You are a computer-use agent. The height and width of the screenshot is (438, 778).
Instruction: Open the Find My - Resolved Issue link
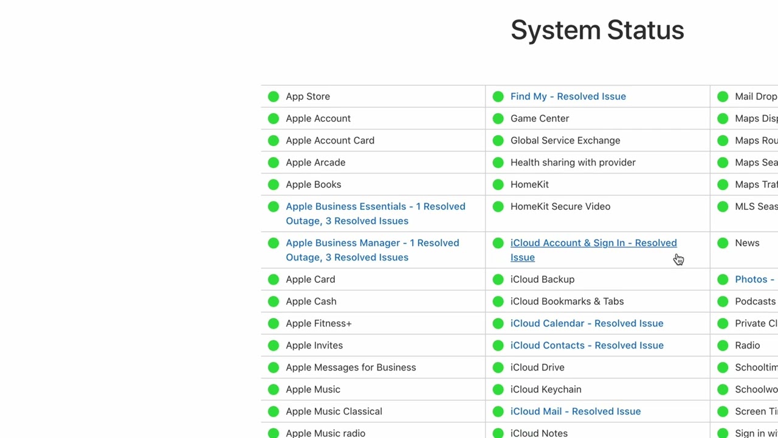pyautogui.click(x=568, y=96)
